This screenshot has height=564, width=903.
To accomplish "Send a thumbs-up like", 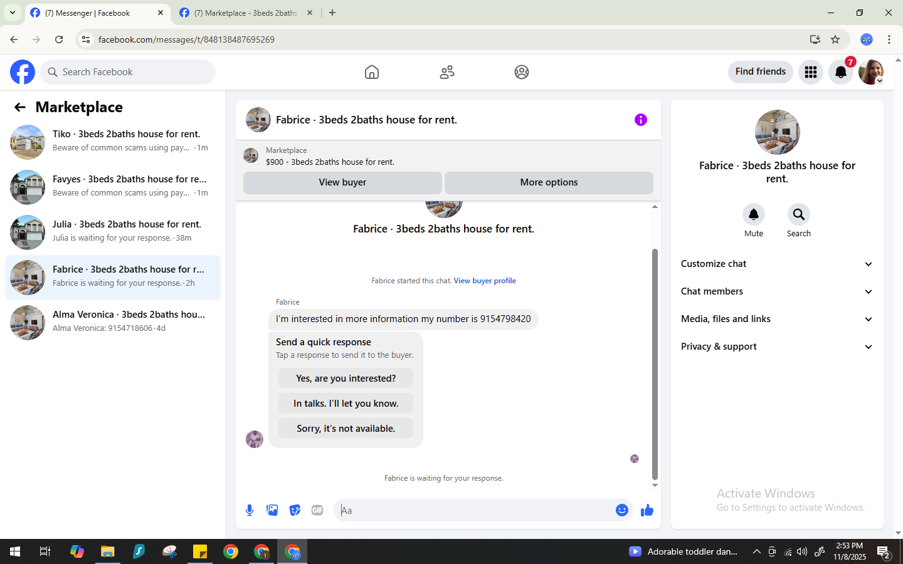I will 647,510.
